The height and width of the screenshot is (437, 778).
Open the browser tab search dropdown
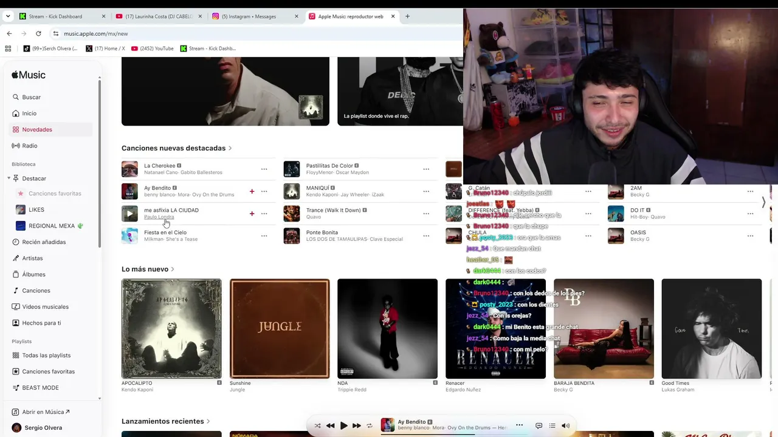coord(8,16)
